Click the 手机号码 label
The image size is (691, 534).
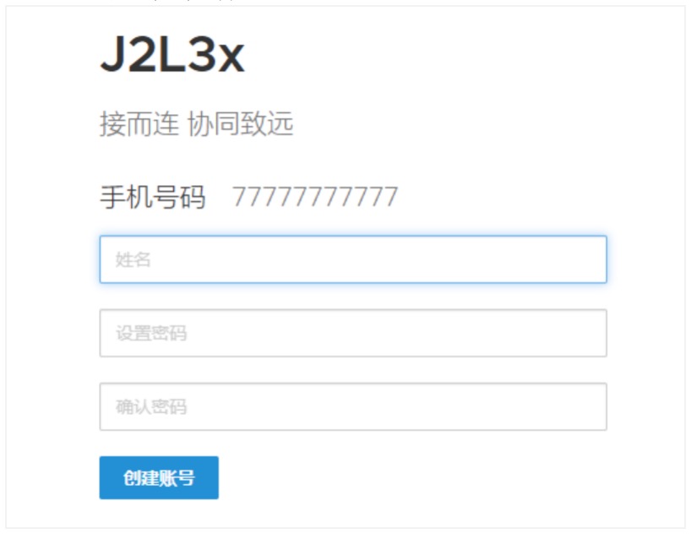point(153,197)
